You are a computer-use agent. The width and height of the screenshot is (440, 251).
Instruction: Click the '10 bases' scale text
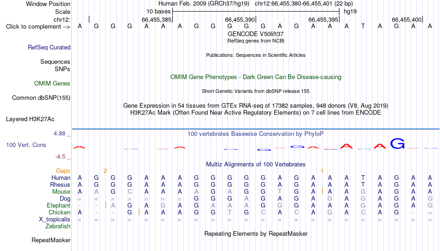(158, 12)
